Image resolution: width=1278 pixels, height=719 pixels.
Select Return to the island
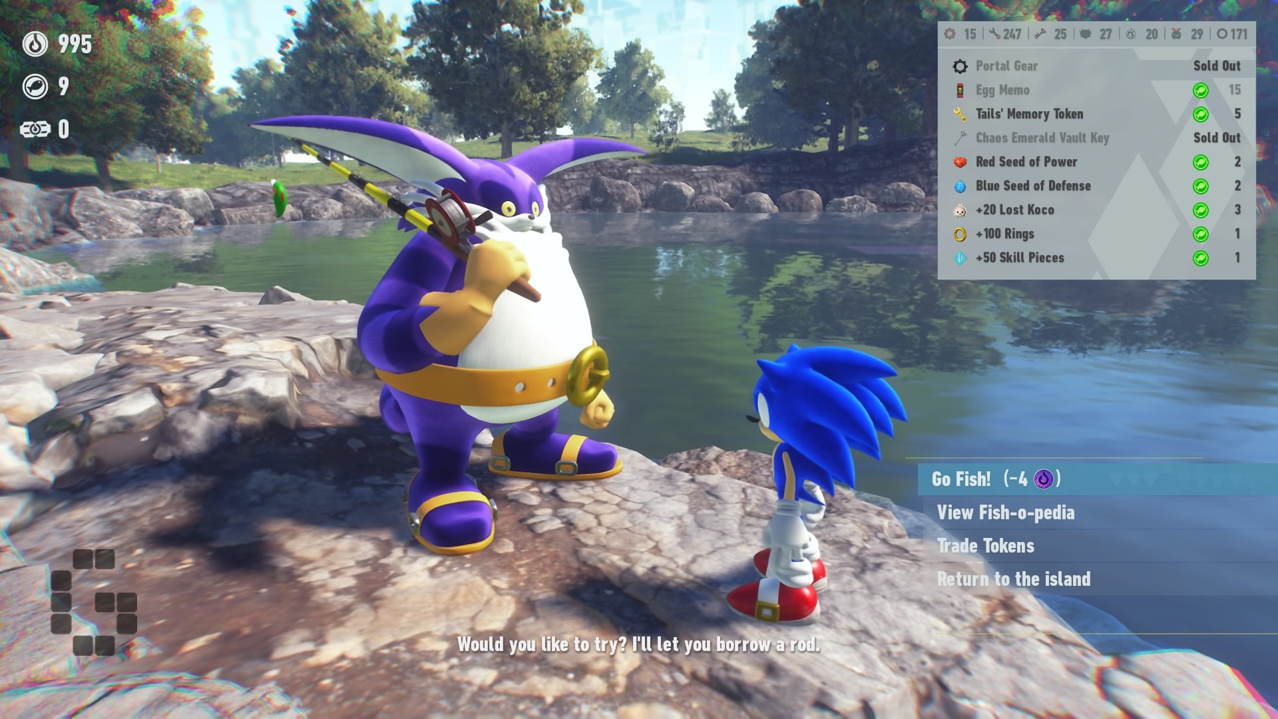click(x=1014, y=579)
